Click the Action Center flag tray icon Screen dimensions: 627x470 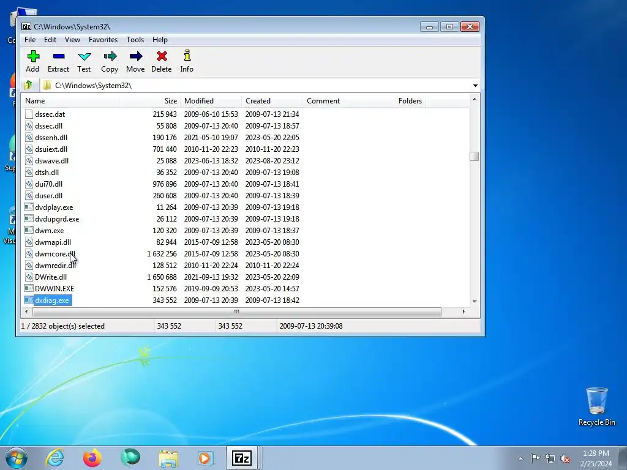[535, 458]
